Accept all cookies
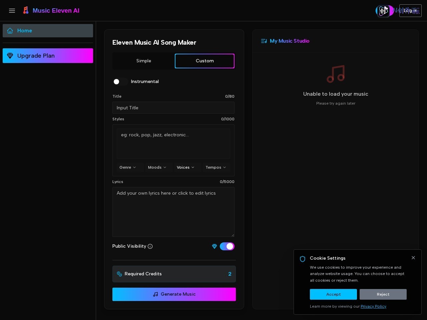The width and height of the screenshot is (427, 320). tap(333, 294)
